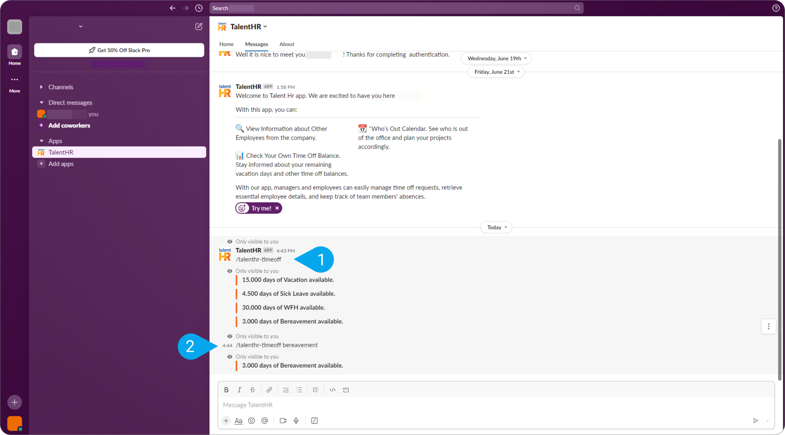Open the emoji picker
Viewport: 785px width, 435px height.
(x=251, y=421)
